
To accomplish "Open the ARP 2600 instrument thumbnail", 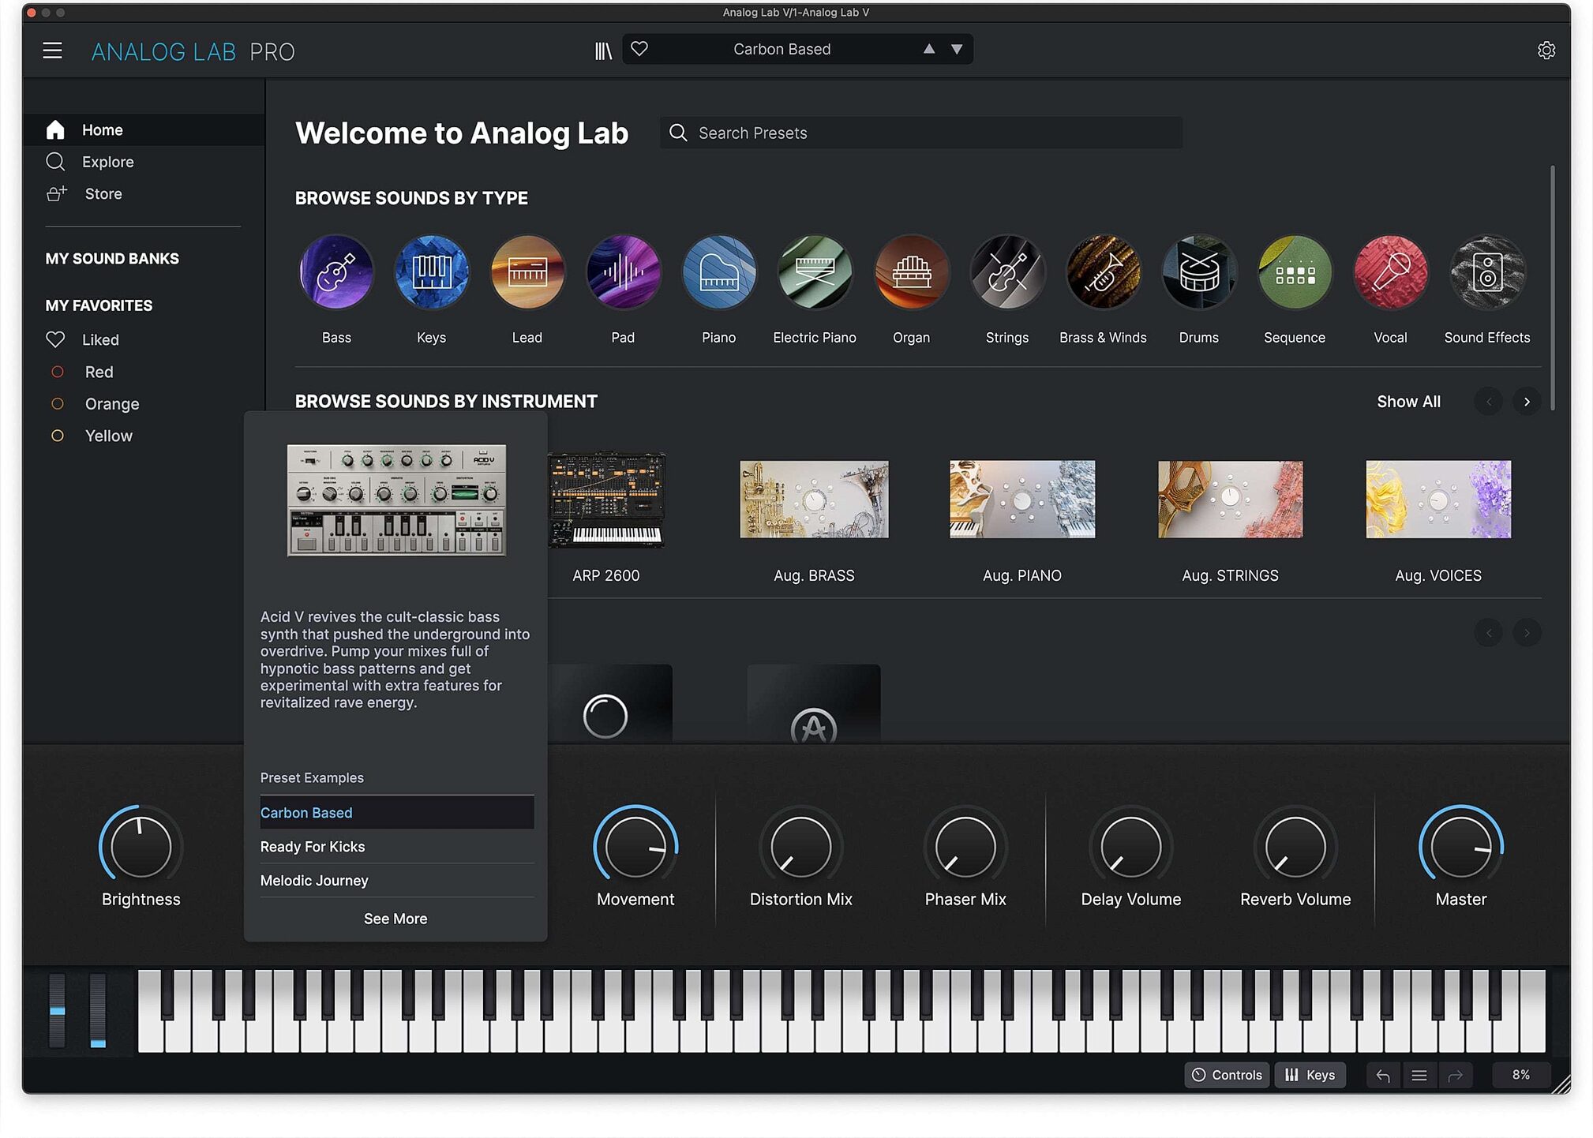I will 608,499.
